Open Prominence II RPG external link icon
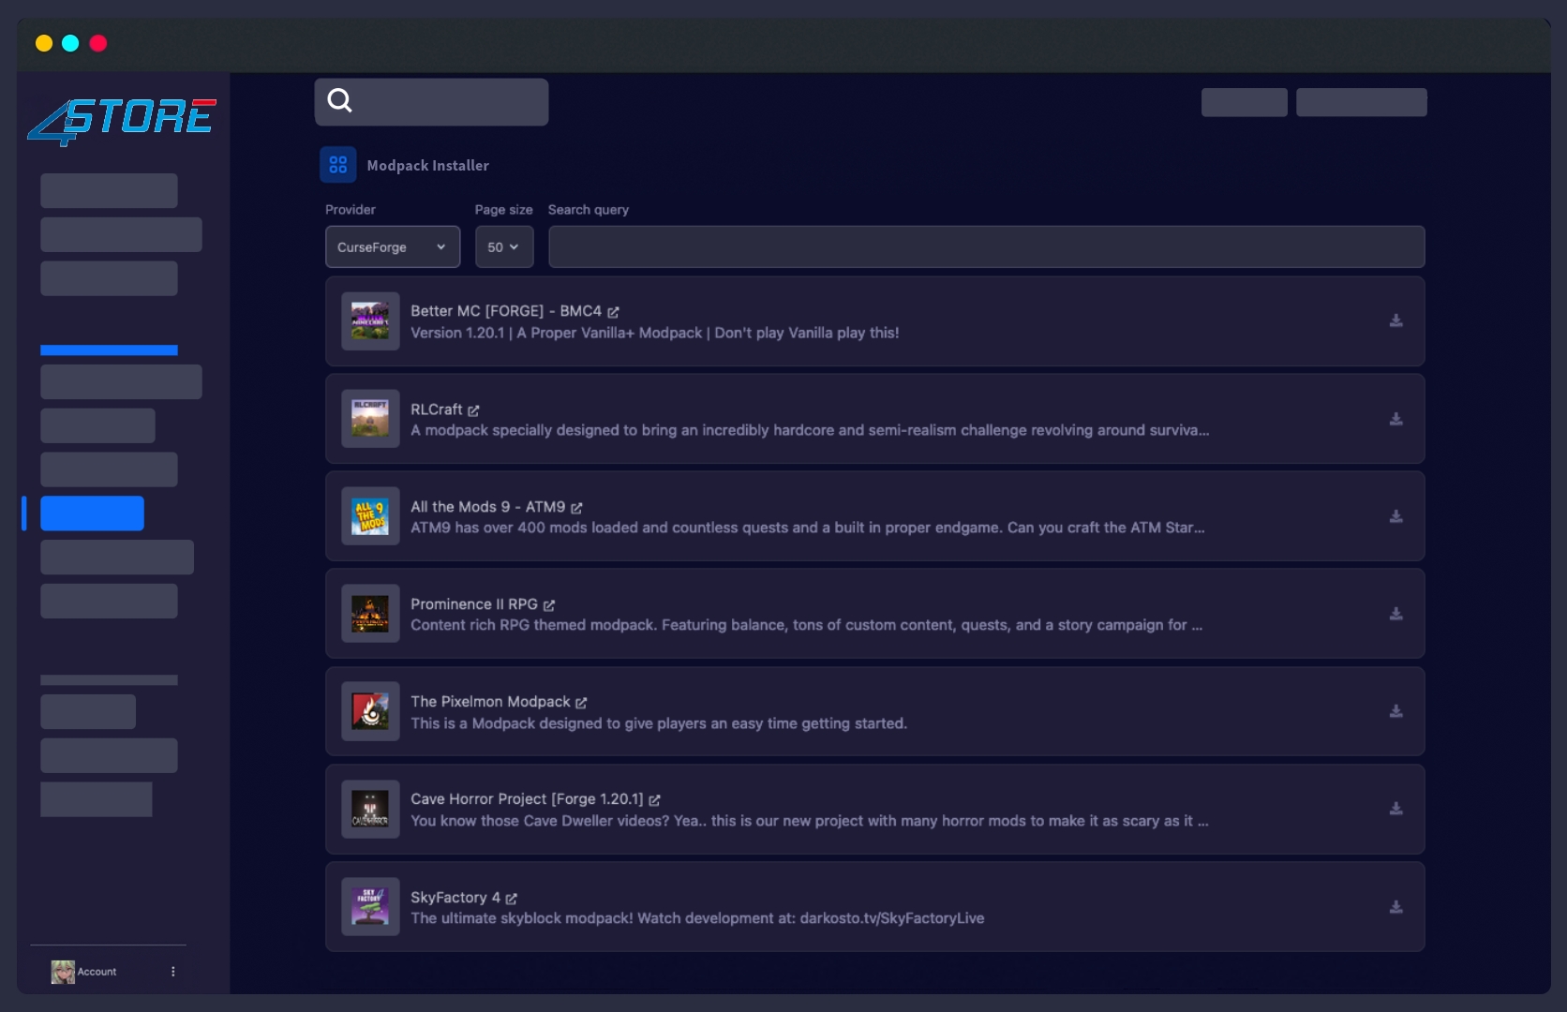1567x1012 pixels. 549,605
